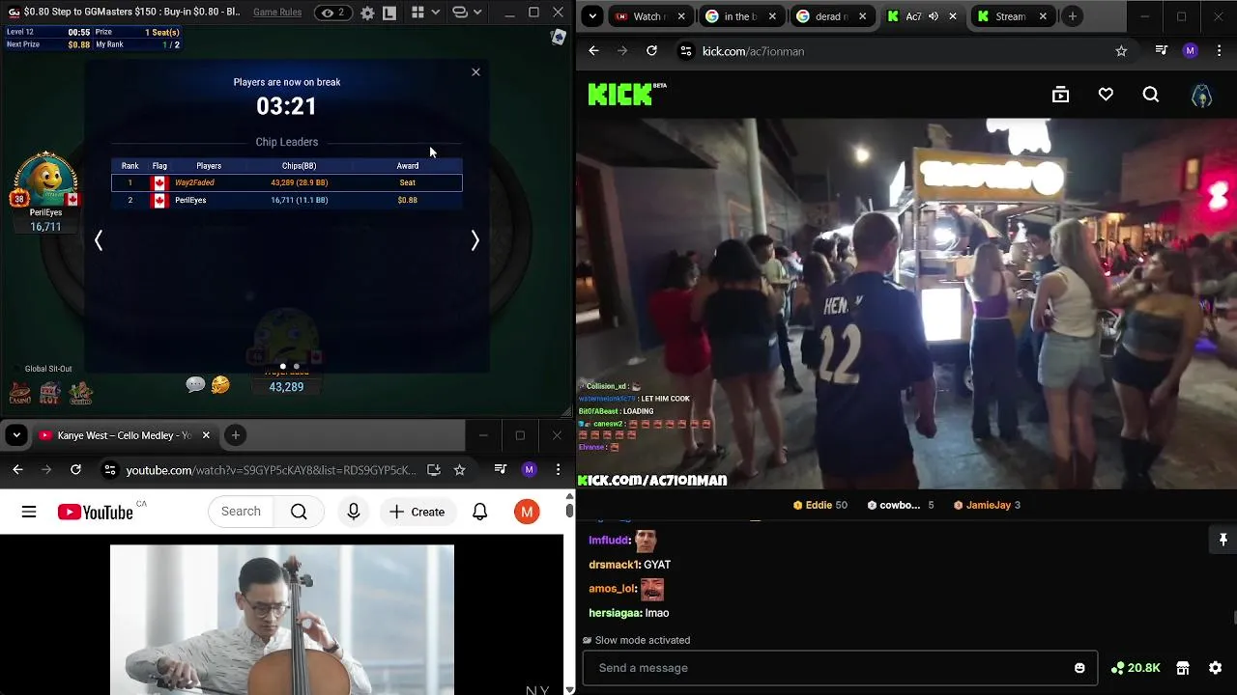Viewport: 1237px width, 695px height.
Task: View site information for youtube.com
Action: click(110, 470)
